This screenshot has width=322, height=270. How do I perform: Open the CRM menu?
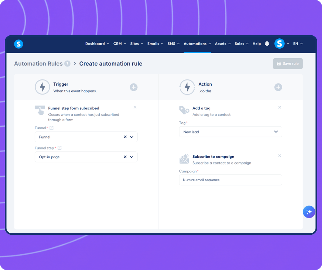pos(120,44)
